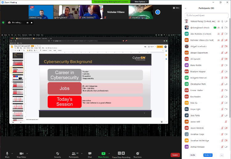Open the View Options dropdown
Screen dimensions: 231x159
click(x=141, y=2)
